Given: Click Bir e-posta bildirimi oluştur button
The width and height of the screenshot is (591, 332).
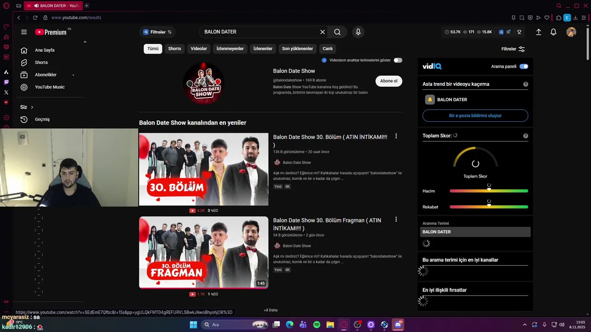Looking at the screenshot, I should click(x=475, y=116).
